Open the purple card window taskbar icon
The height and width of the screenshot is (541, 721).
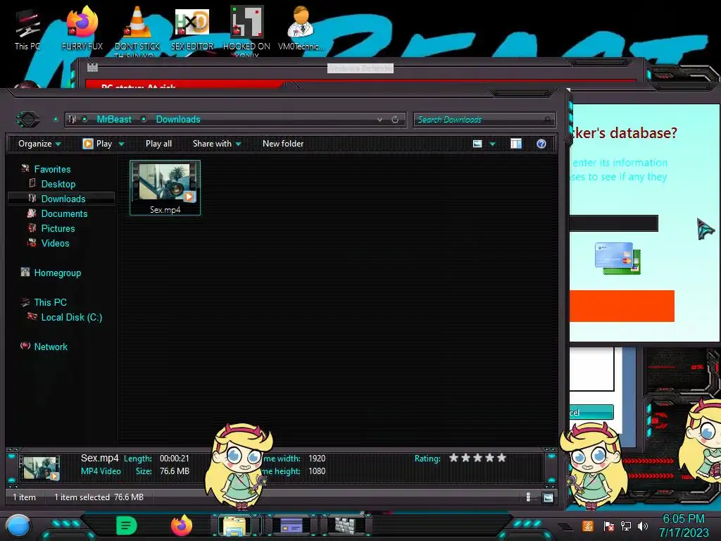click(291, 525)
